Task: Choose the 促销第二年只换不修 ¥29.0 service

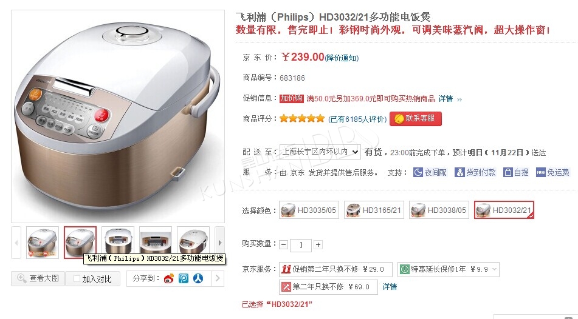Action: pos(335,269)
